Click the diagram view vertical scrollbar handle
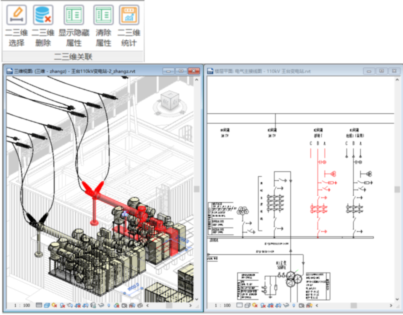 coord(397,189)
